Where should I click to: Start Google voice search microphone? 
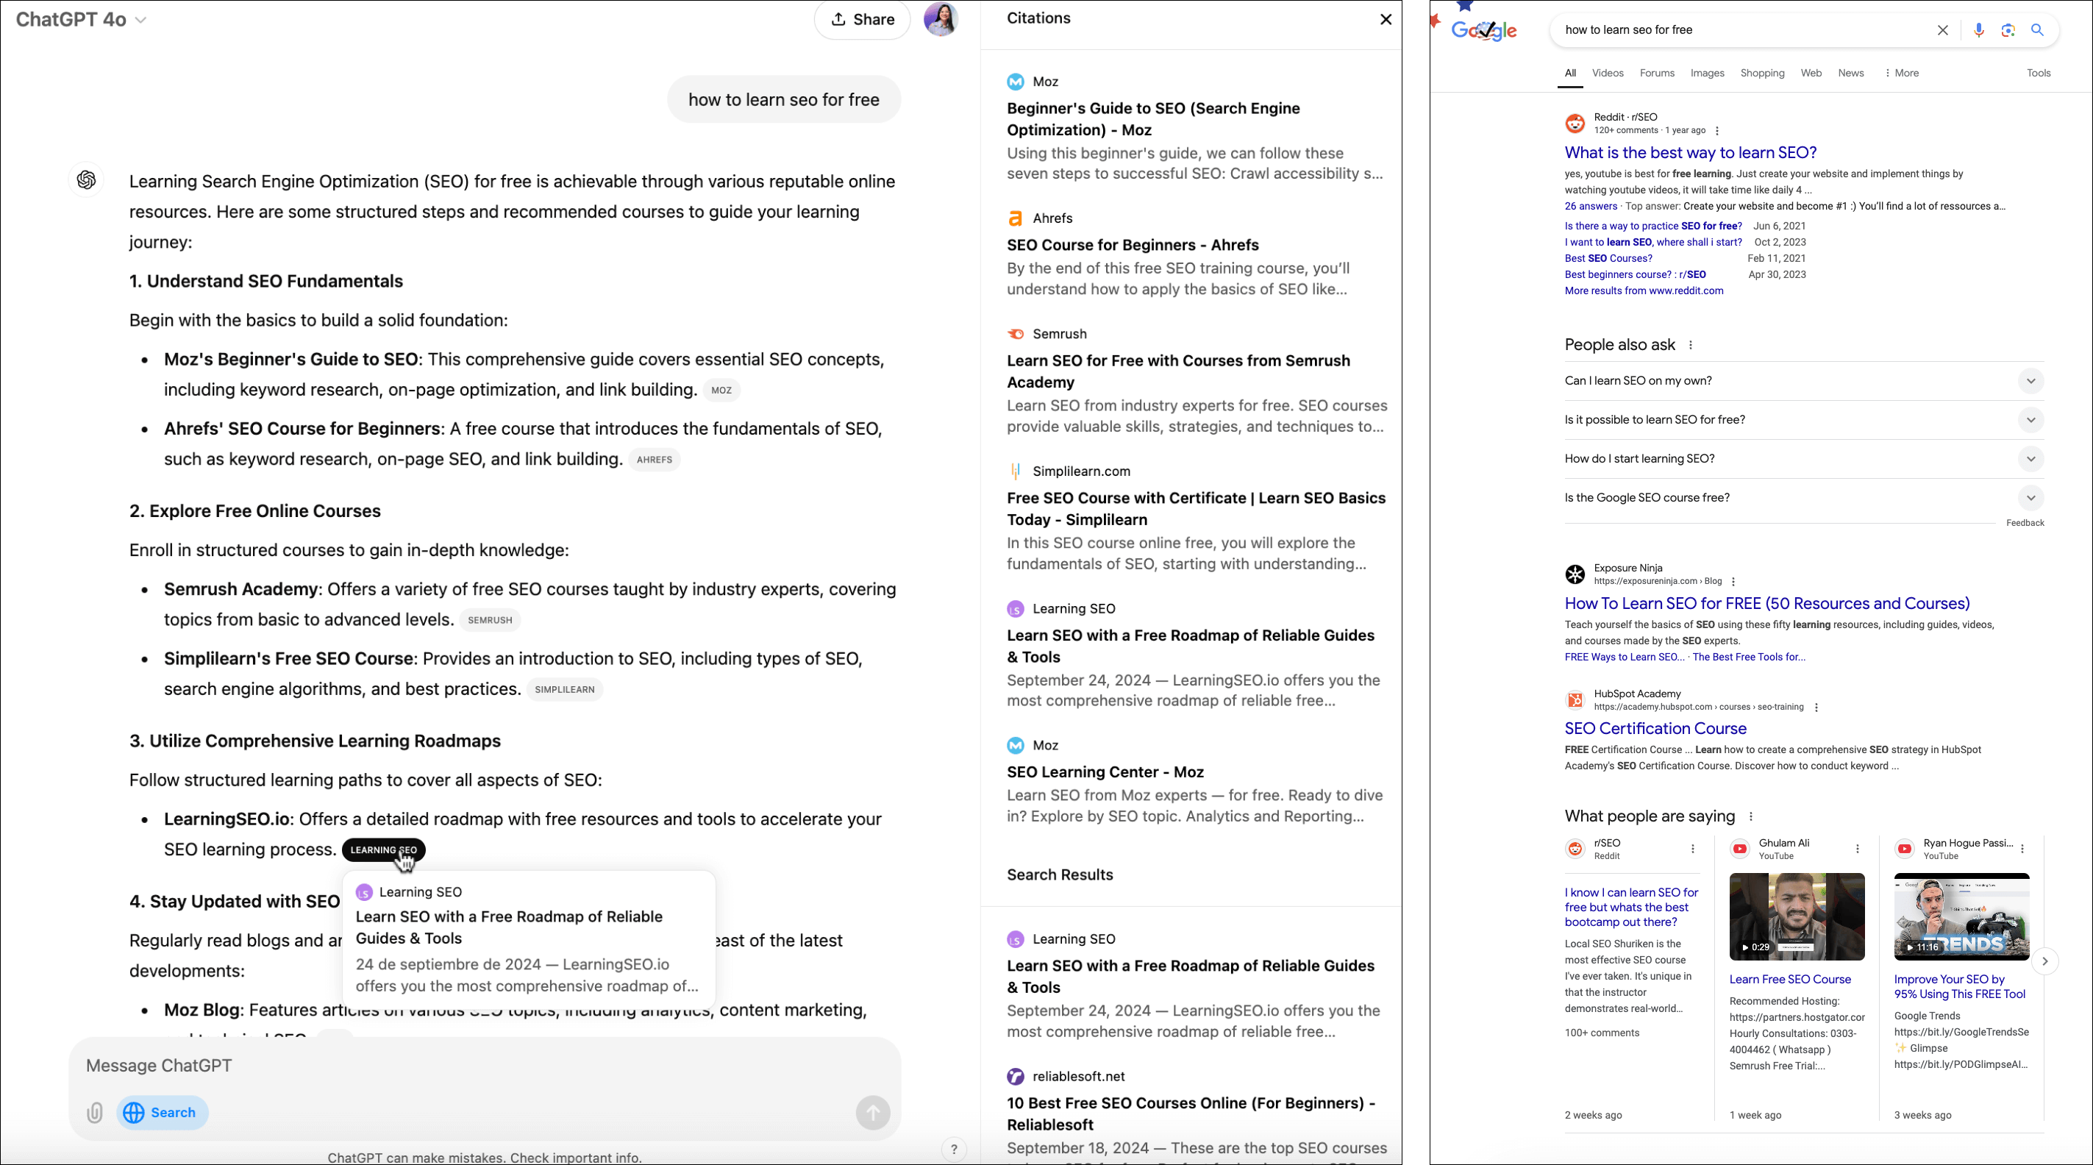point(1978,30)
